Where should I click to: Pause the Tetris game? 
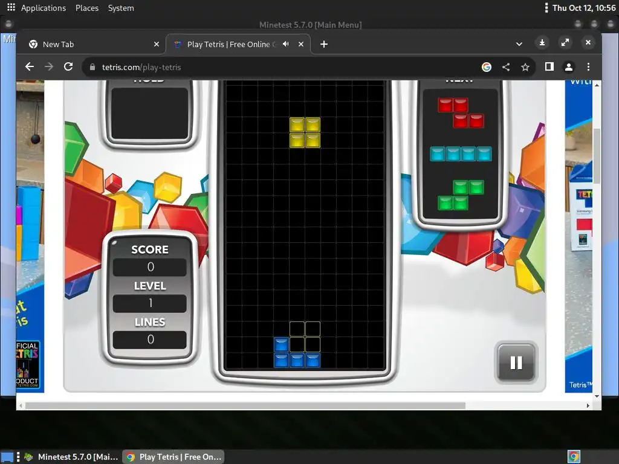pyautogui.click(x=516, y=362)
